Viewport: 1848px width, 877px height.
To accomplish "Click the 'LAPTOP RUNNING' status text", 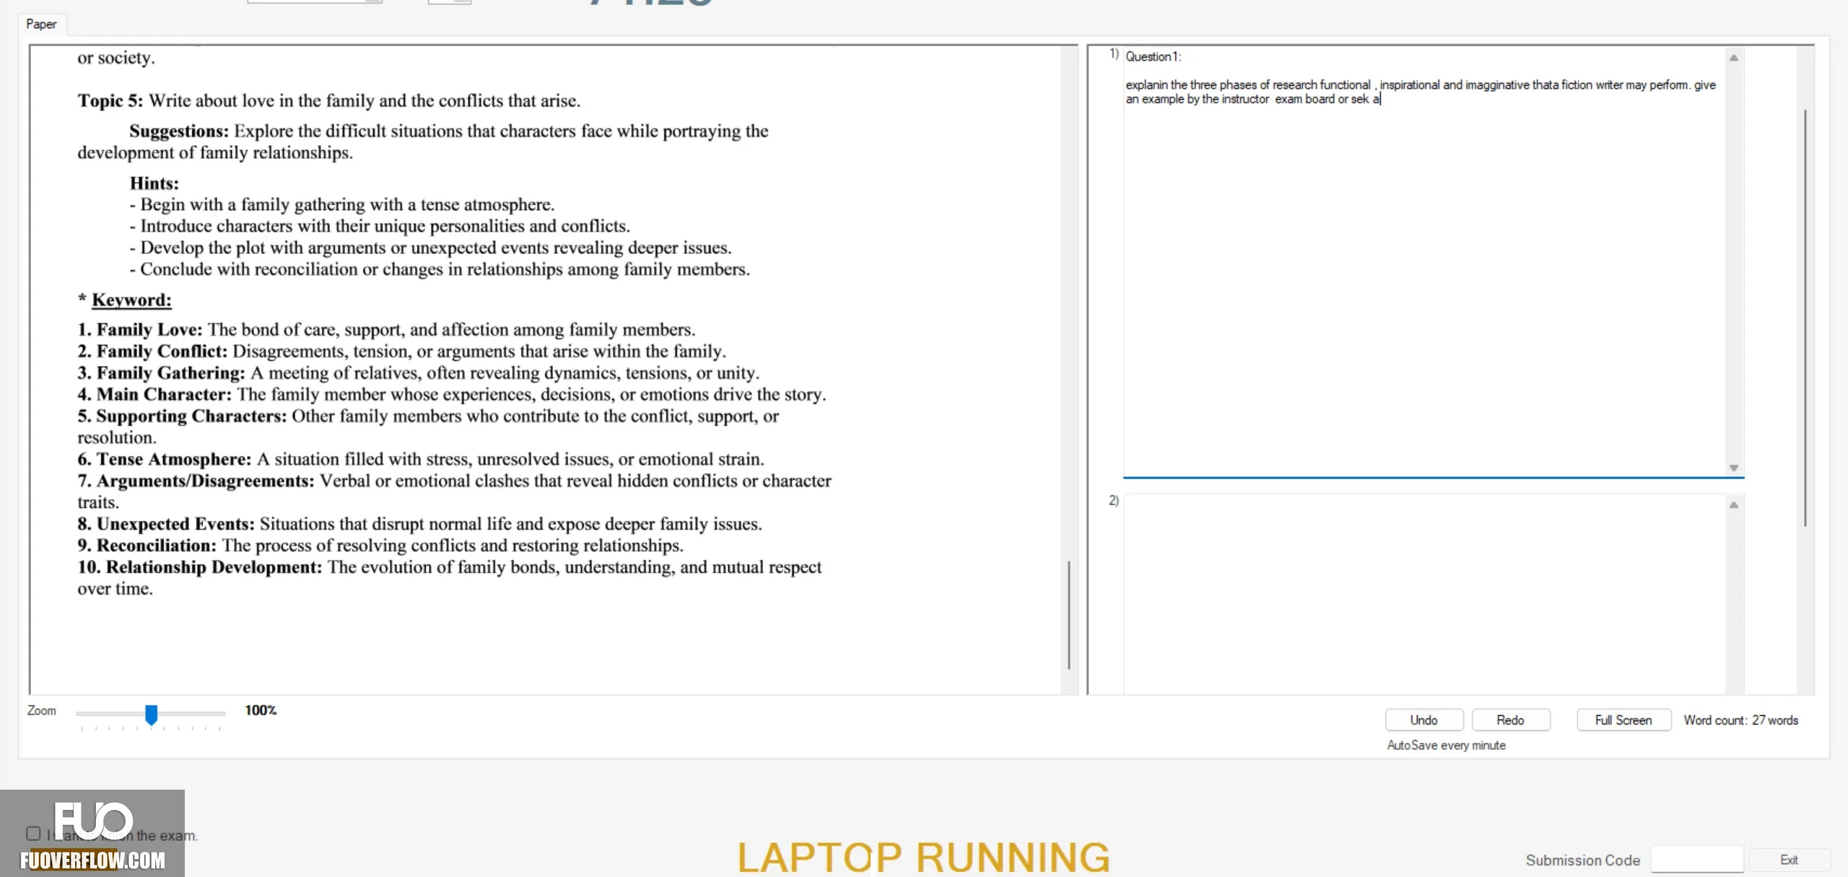I will pyautogui.click(x=923, y=857).
